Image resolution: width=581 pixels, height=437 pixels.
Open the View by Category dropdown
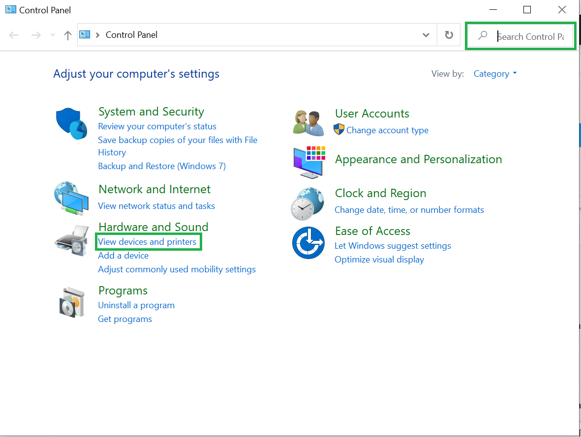tap(495, 74)
